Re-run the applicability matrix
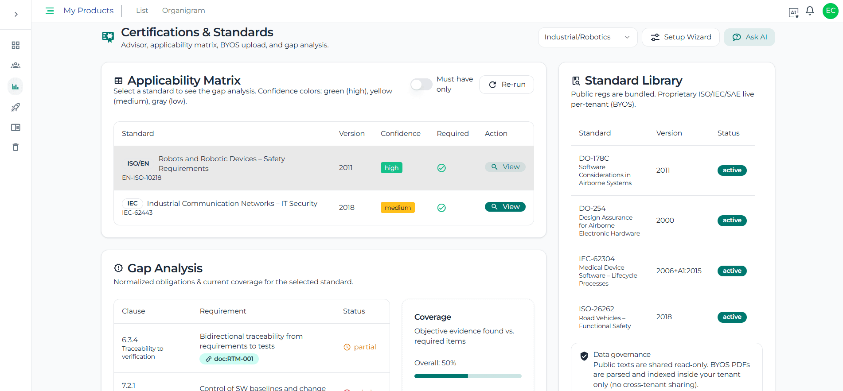The height and width of the screenshot is (391, 843). [x=507, y=85]
